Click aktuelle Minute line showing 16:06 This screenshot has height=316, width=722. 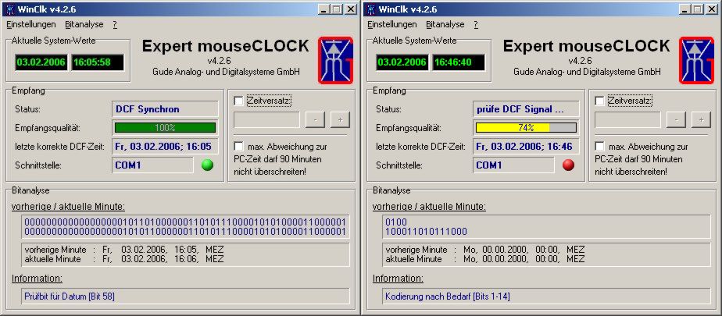124,259
